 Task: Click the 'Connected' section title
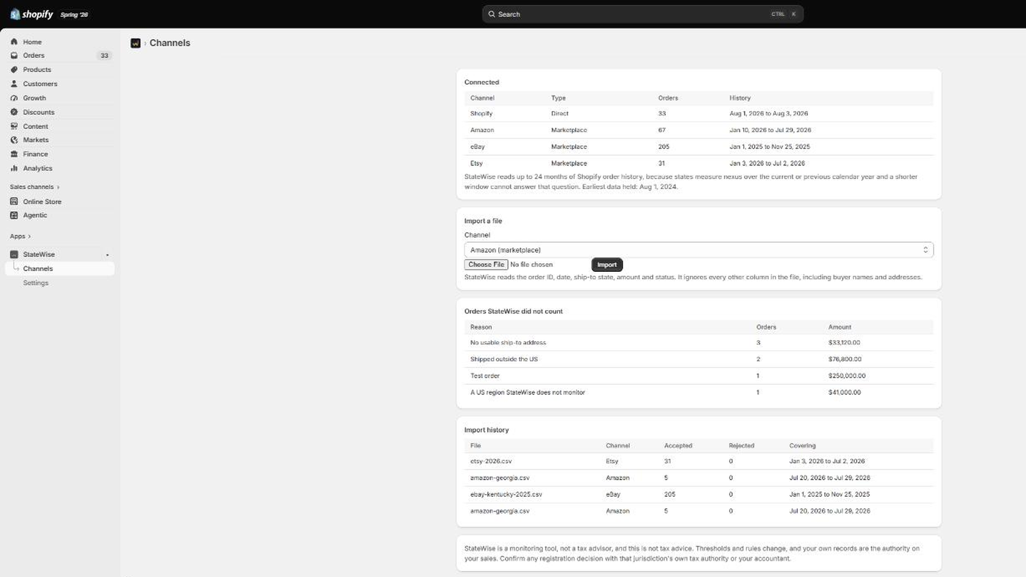pyautogui.click(x=482, y=83)
